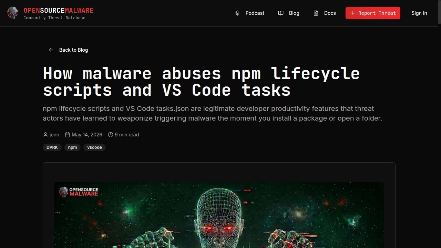Viewport: 441px width, 248px height.
Task: Return via Back to Blog link
Action: 68,50
